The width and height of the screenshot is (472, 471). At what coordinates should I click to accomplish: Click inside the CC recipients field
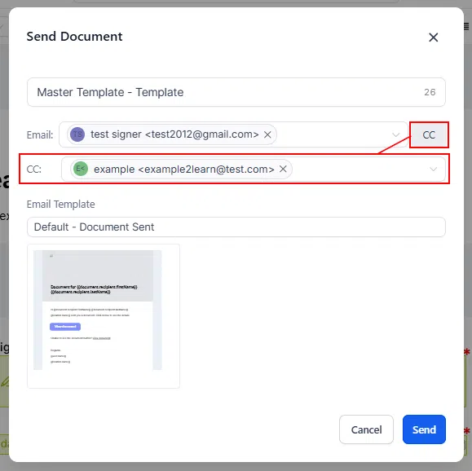click(x=254, y=169)
